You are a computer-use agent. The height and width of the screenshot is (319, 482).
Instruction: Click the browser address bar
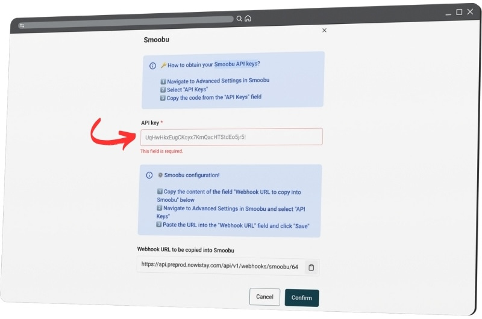click(125, 22)
